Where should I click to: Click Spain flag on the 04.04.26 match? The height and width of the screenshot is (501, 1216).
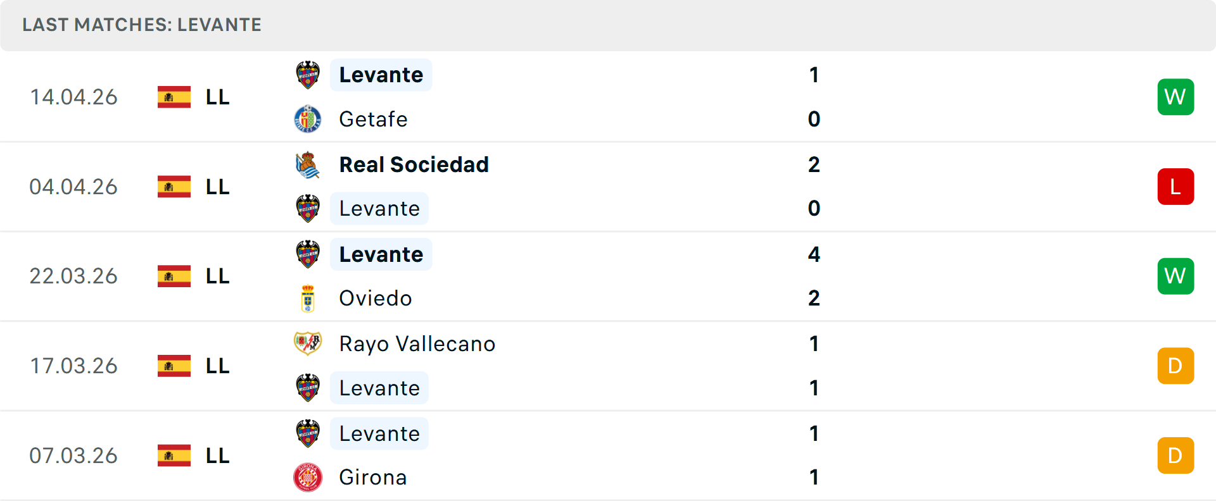point(174,187)
